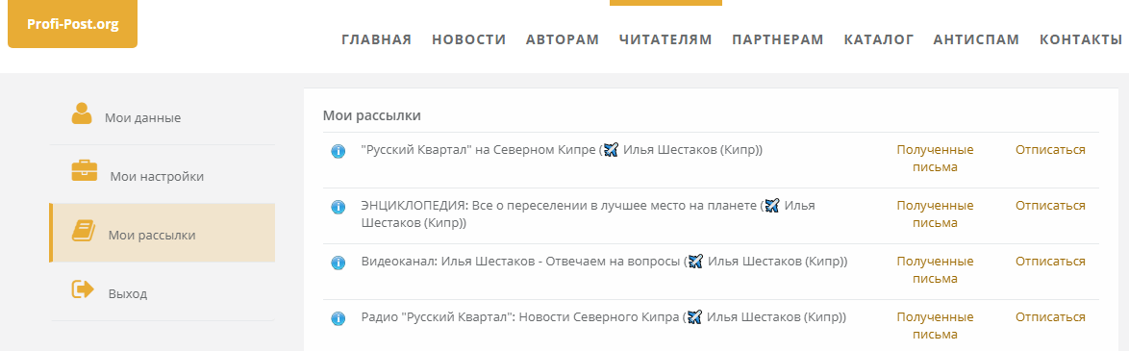
Task: Open Полученные письма for ЭНЦИКЛОПЕДИЯ mailing
Action: point(935,214)
